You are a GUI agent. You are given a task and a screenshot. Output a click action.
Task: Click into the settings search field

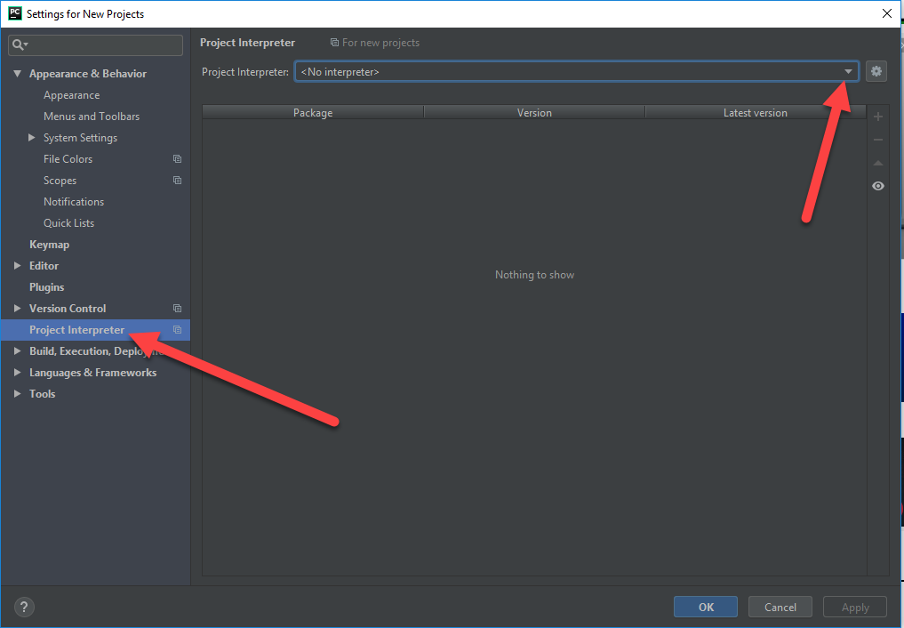pyautogui.click(x=96, y=45)
